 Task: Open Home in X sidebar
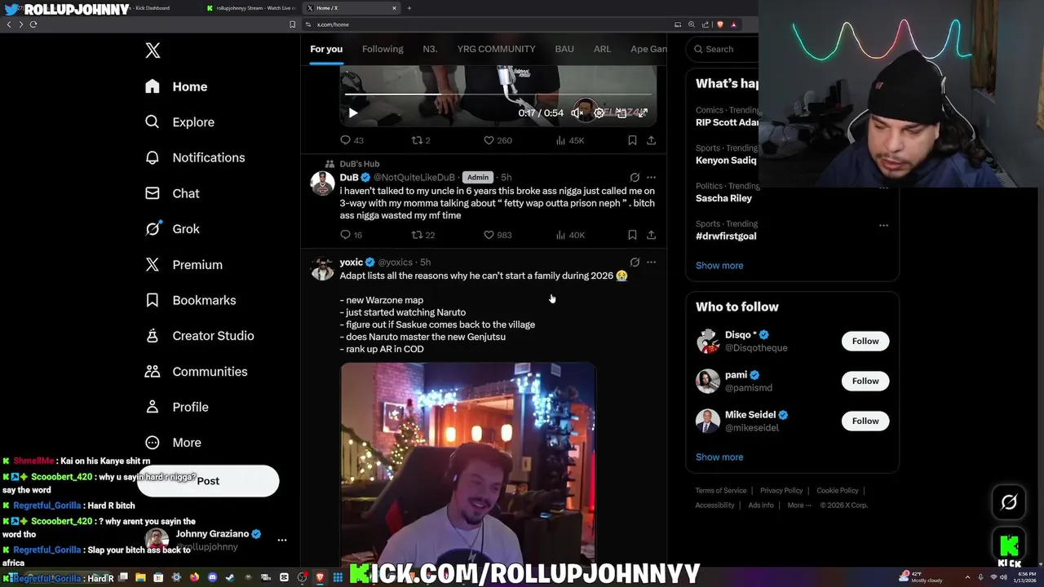point(177,86)
